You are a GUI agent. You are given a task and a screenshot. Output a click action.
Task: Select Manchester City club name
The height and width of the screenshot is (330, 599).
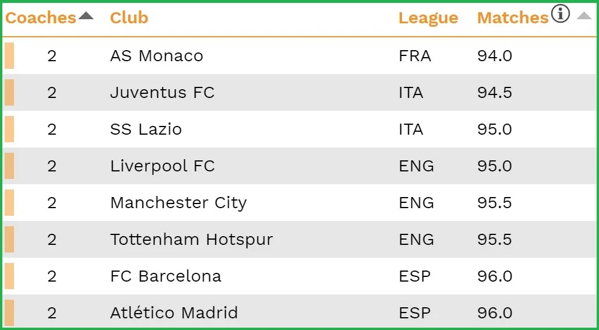(x=178, y=203)
